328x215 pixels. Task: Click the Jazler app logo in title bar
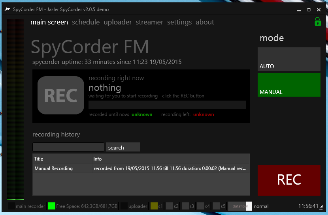(x=7, y=9)
